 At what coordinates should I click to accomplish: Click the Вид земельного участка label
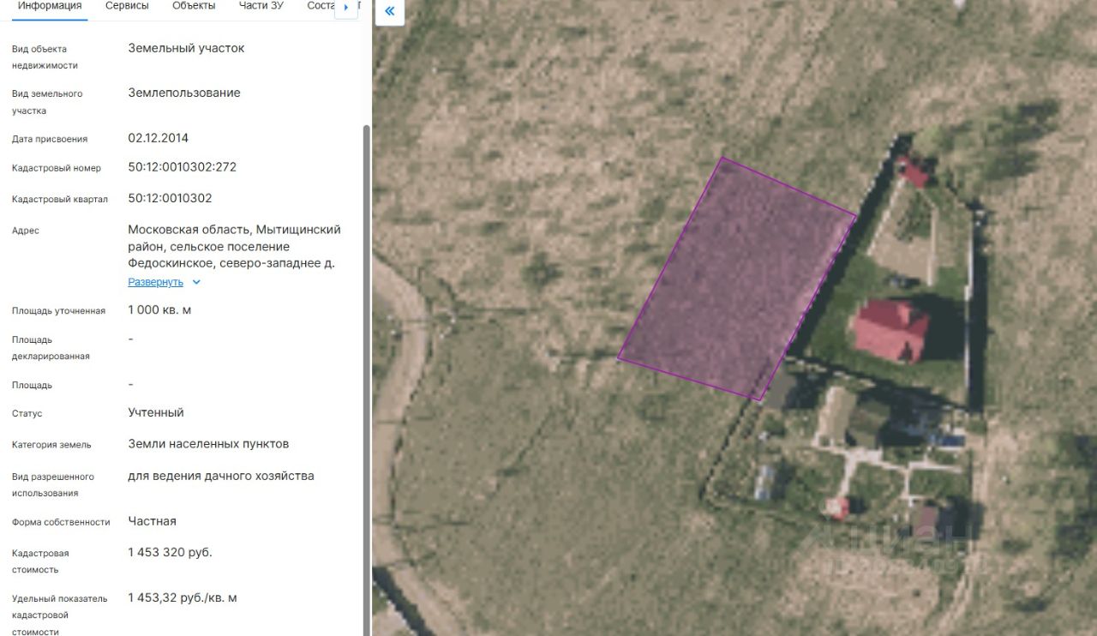click(47, 102)
